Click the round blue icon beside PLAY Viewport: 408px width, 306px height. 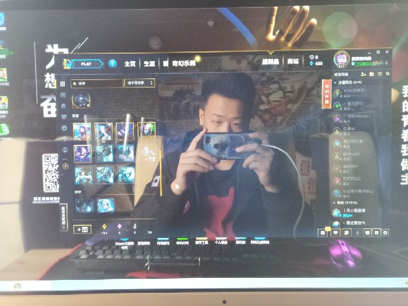pos(113,64)
